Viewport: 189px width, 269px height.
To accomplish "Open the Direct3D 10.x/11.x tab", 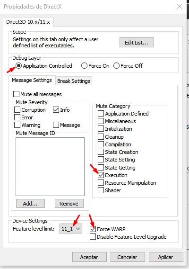I will tap(28, 22).
